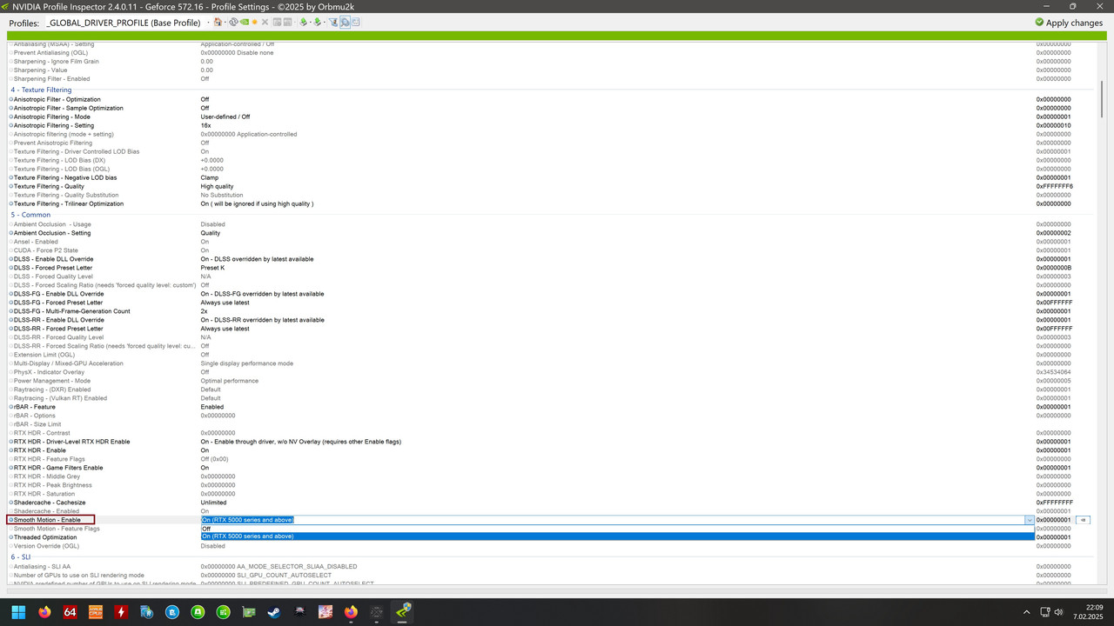The height and width of the screenshot is (626, 1114).
Task: Click hex value 0xFFFFFFF6 for Texture Quality
Action: click(x=1054, y=186)
